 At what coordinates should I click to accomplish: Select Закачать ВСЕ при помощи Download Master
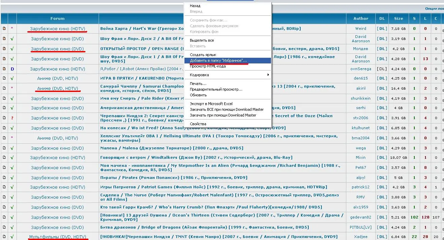[227, 109]
